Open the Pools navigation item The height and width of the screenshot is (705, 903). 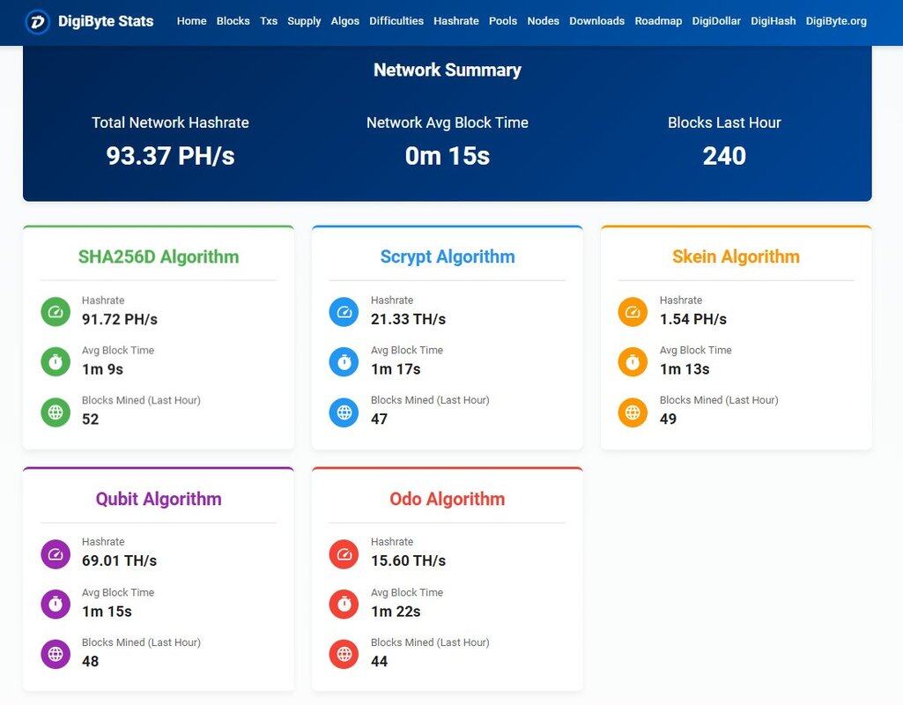point(503,21)
